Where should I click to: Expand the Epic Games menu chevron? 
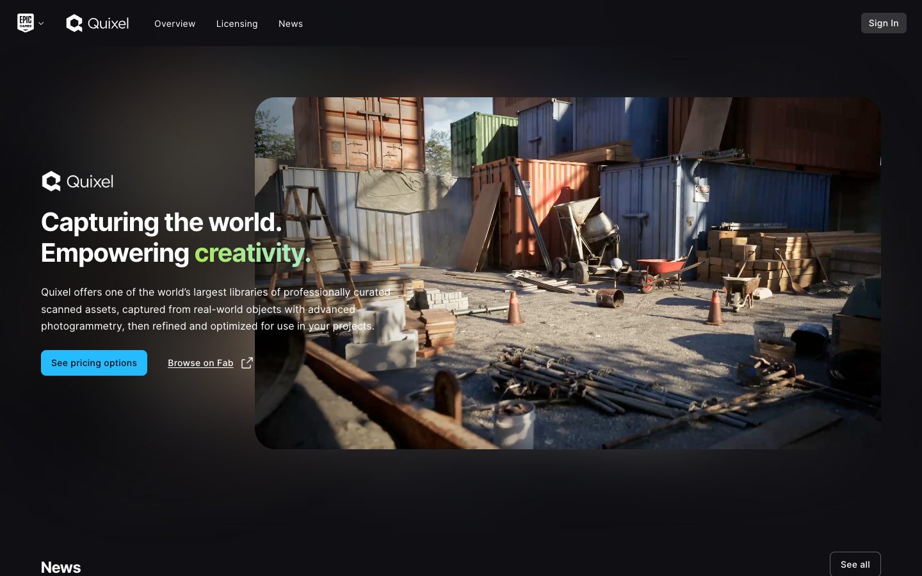[x=41, y=24]
